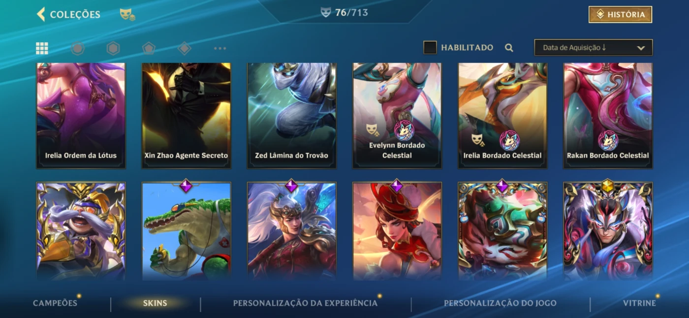Open the mask coins icon beside Coleções
Viewport: 689px width, 318px height.
tap(127, 15)
